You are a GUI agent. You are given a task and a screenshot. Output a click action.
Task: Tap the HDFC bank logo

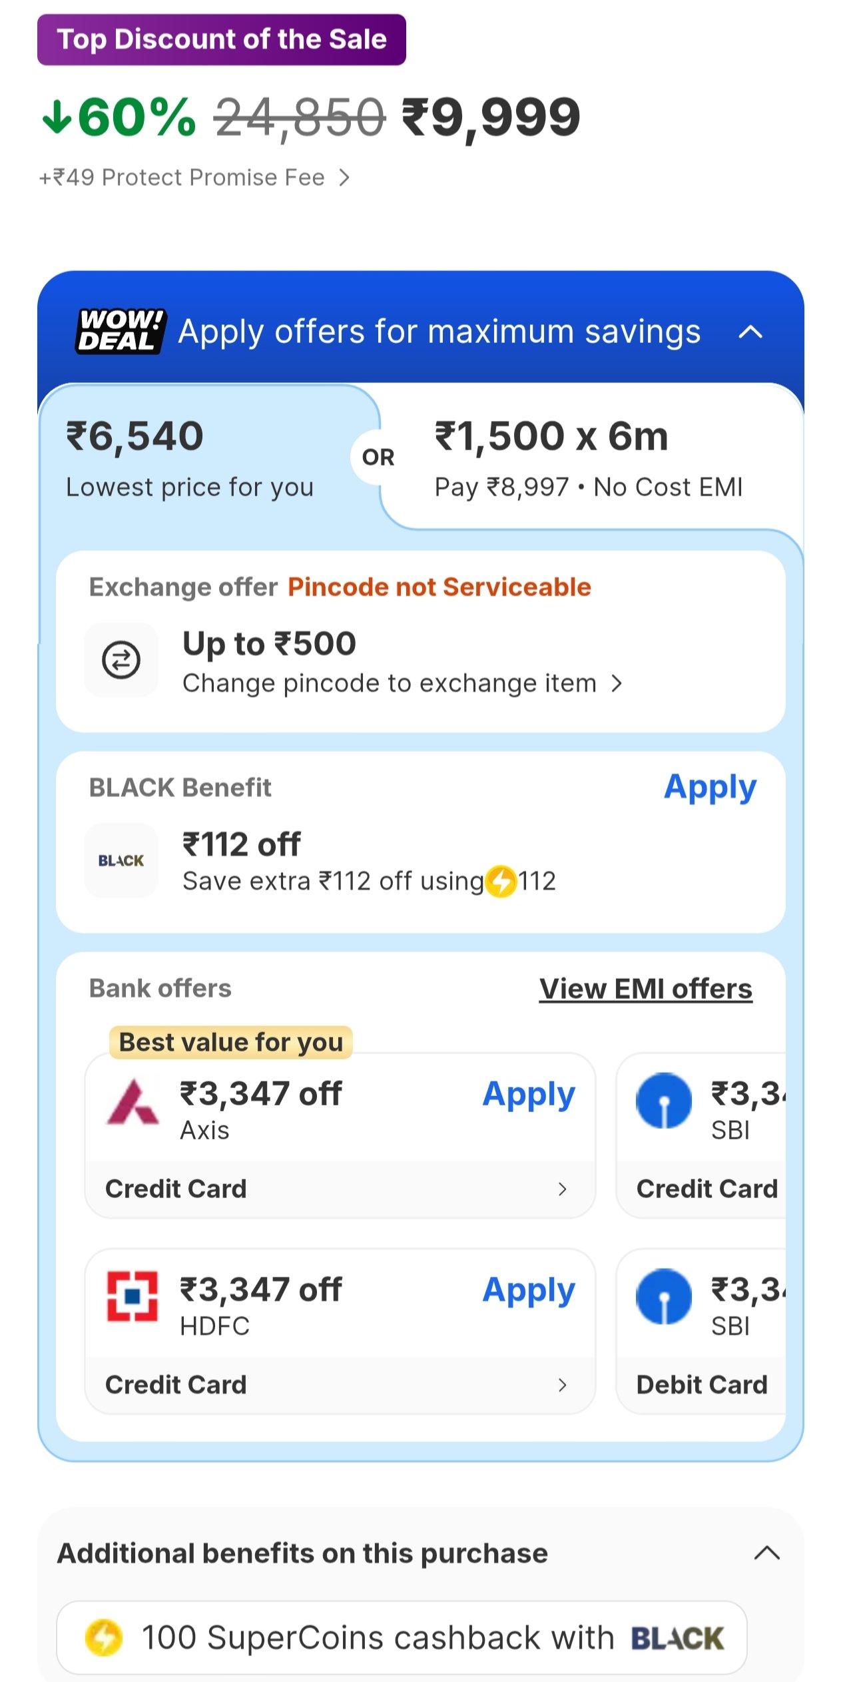(x=133, y=1296)
